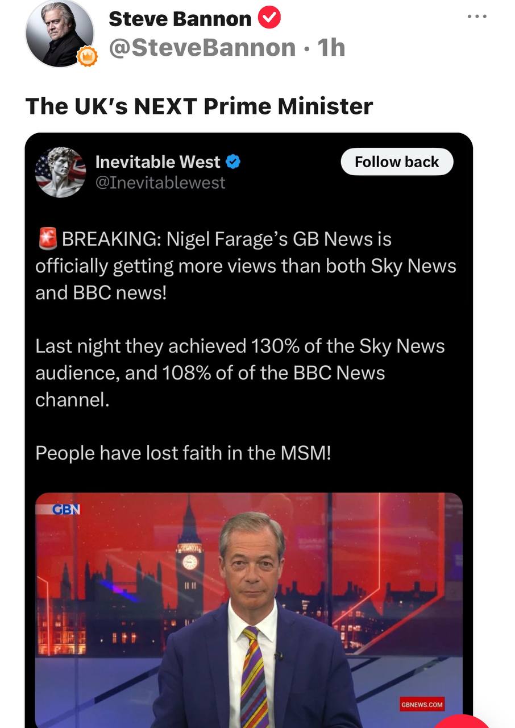This screenshot has width=515, height=728.
Task: Tap the red floating button at bottom corner
Action: pos(462,721)
